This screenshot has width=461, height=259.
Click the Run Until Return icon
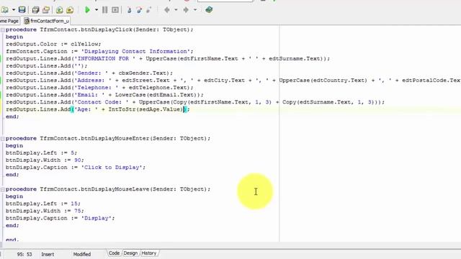point(149,10)
